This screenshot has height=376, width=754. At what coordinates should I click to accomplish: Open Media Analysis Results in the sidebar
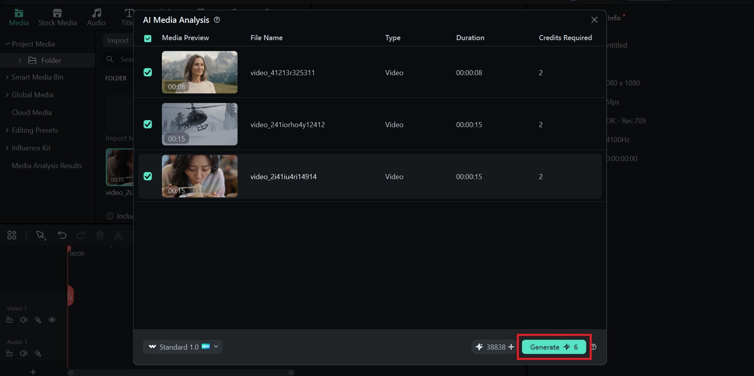(x=47, y=166)
